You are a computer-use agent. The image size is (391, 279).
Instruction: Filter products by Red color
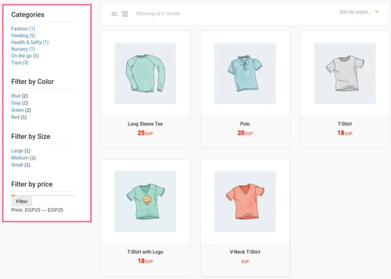click(15, 117)
